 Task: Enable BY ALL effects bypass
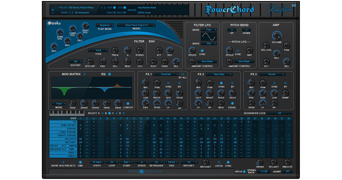coord(183,74)
